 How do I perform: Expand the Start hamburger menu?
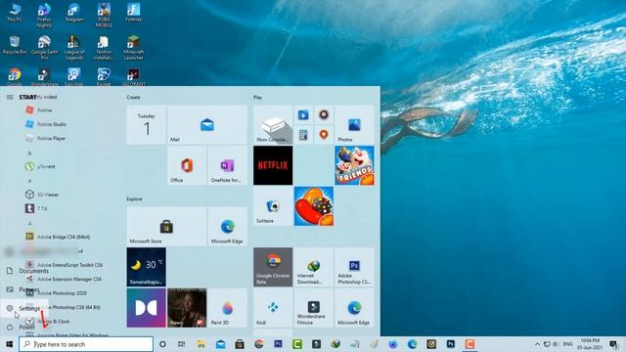pos(10,97)
